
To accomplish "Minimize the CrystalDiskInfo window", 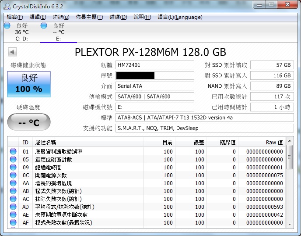I will coord(259,5).
